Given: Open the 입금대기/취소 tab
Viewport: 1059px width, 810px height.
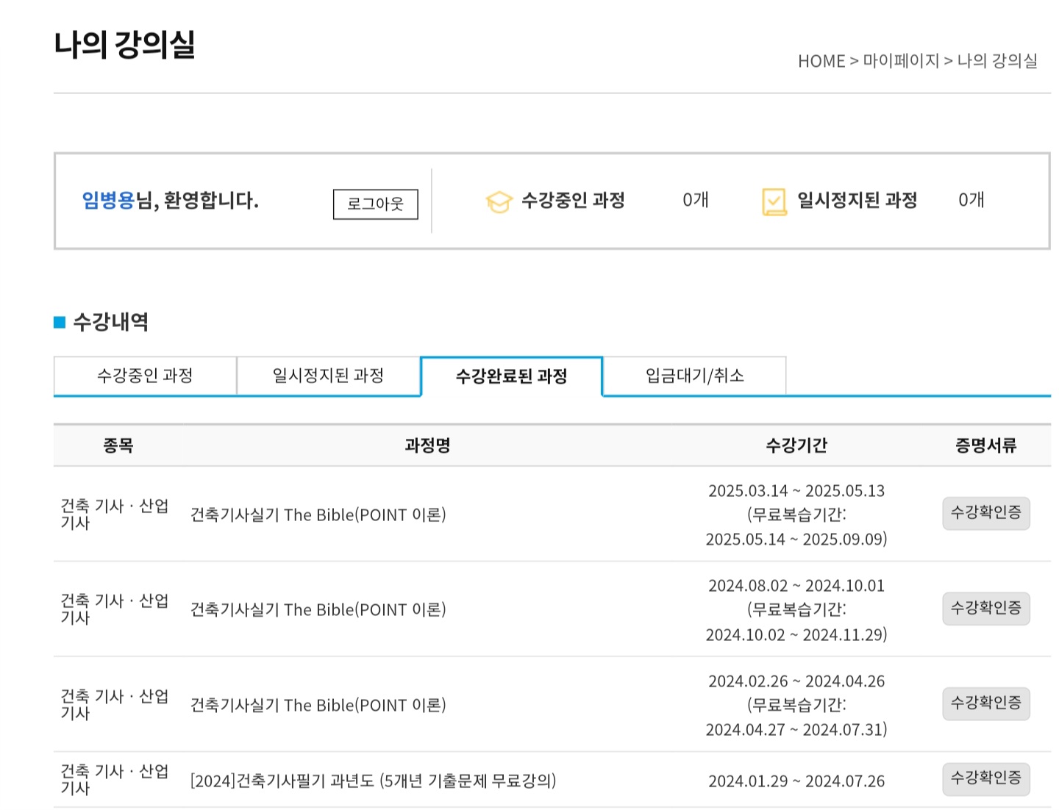Looking at the screenshot, I should (694, 376).
